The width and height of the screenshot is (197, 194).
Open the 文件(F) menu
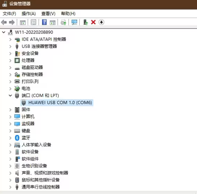click(x=9, y=14)
